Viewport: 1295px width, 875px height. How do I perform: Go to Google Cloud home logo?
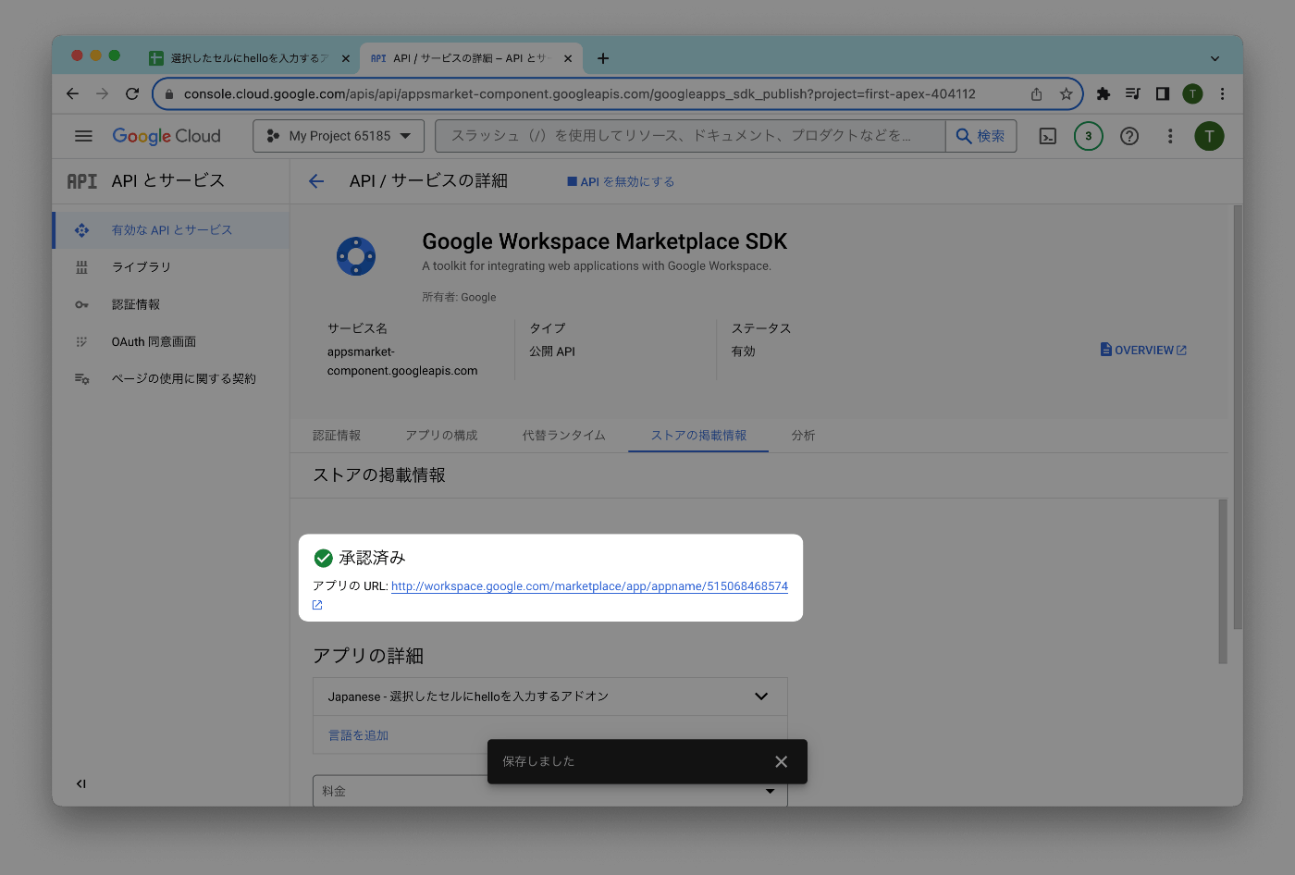[166, 136]
